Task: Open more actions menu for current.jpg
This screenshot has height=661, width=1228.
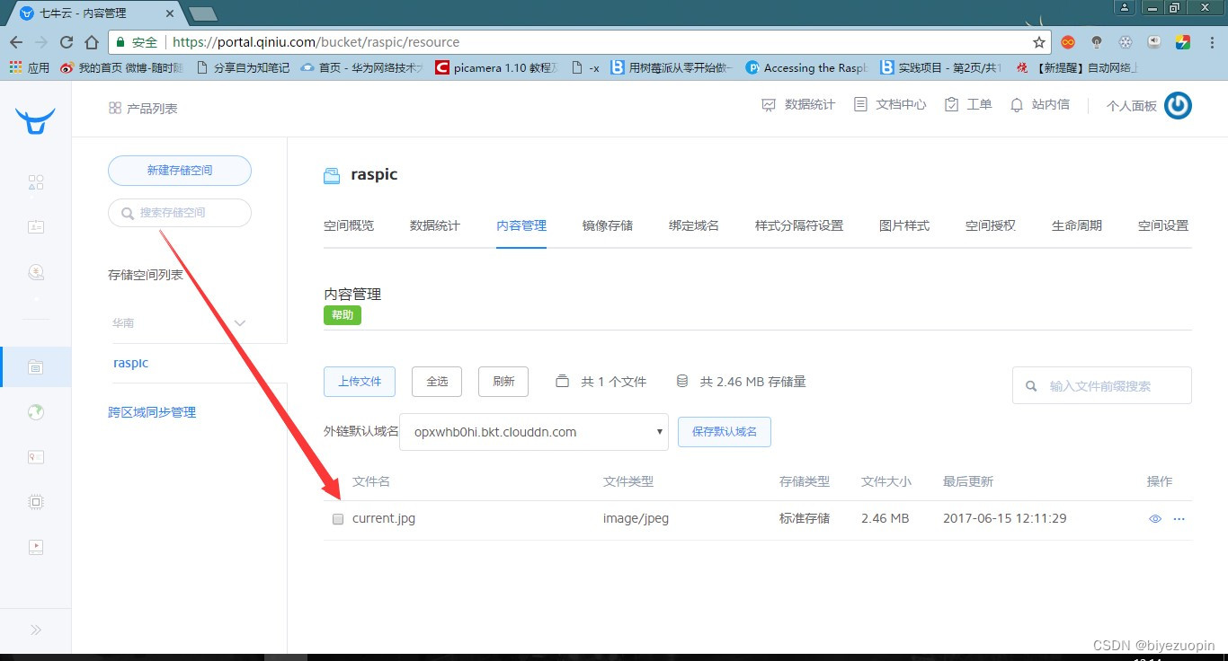Action: tap(1179, 519)
